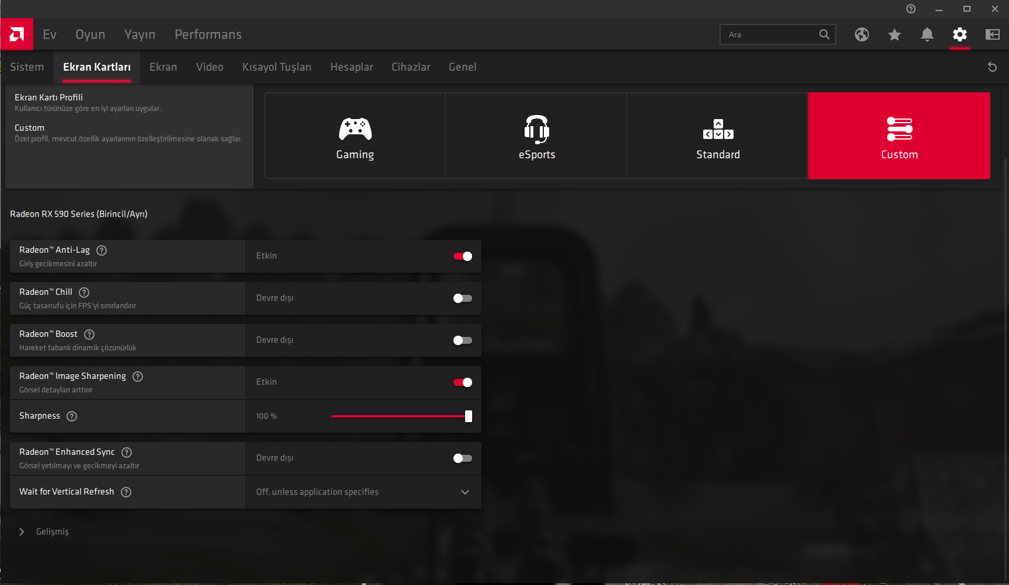Reset settings with the undo arrow icon

tap(992, 67)
